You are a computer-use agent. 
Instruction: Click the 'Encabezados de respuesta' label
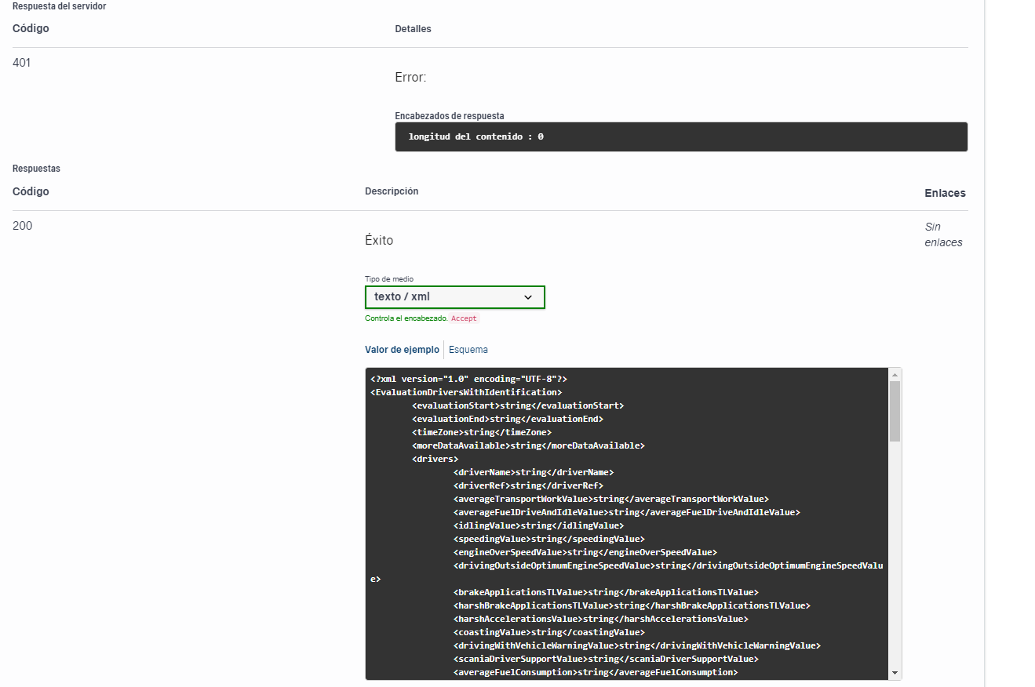pos(450,116)
